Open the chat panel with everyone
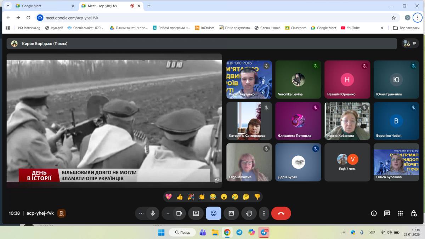Screen dimensions: 425x239 [387, 213]
